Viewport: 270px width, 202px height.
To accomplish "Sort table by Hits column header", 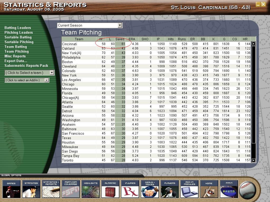I will (x=171, y=39).
